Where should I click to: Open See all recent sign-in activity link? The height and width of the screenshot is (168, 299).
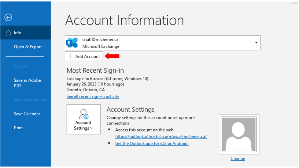93,96
